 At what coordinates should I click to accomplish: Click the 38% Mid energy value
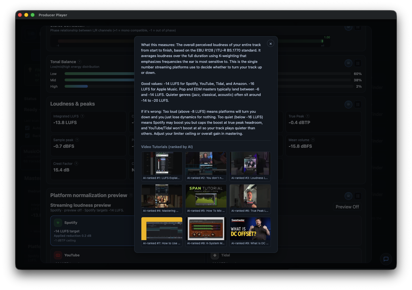click(358, 80)
